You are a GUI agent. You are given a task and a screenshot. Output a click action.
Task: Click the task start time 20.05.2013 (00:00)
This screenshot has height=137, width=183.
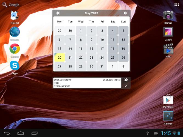(63, 80)
